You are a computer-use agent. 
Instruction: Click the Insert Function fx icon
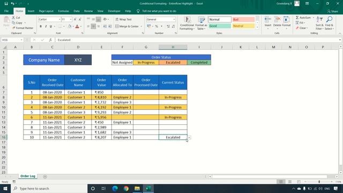coord(50,40)
